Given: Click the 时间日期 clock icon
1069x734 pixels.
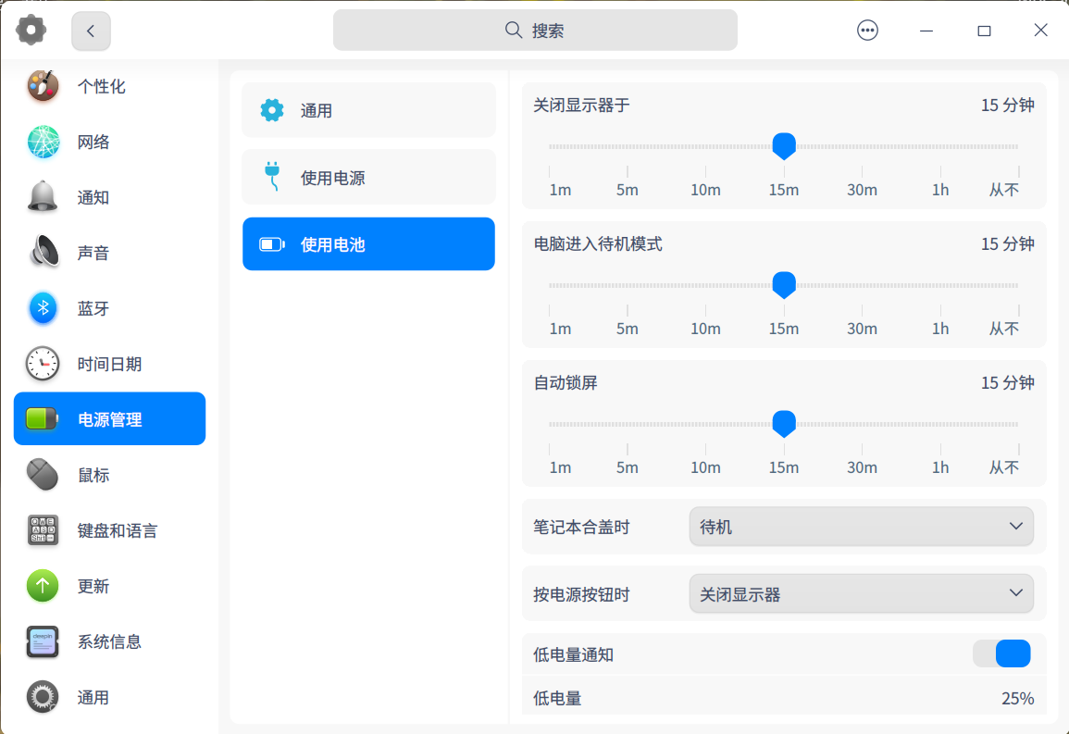Looking at the screenshot, I should pyautogui.click(x=43, y=363).
